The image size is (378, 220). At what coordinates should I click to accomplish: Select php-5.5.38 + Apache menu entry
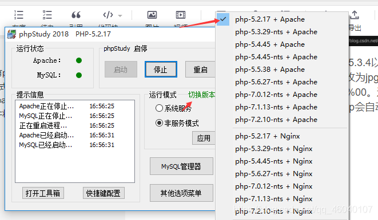tap(282, 69)
